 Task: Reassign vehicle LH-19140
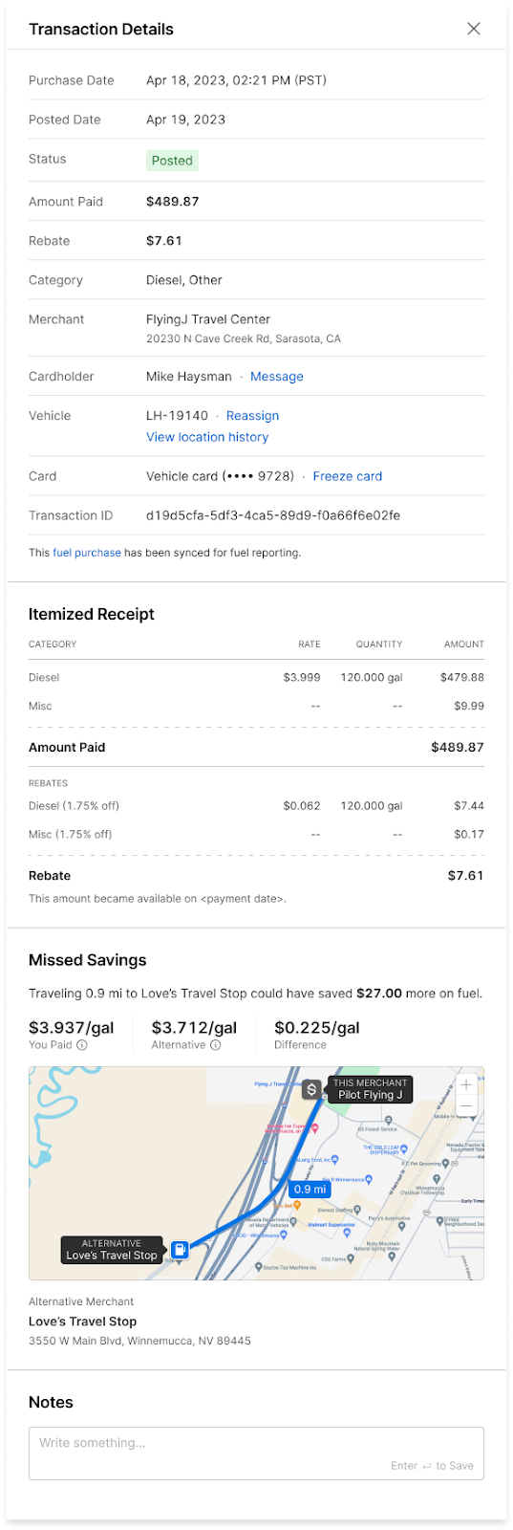pos(252,416)
